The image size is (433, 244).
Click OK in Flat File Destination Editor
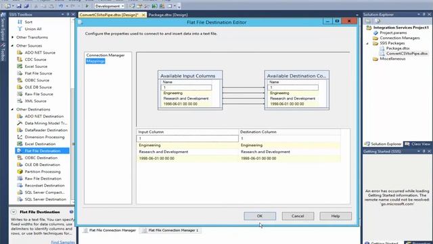pos(260,216)
